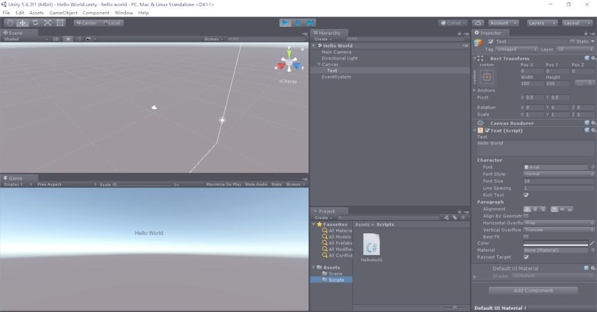Viewport: 597px width, 312px height.
Task: Click the Material object picker circle
Action: 593,250
